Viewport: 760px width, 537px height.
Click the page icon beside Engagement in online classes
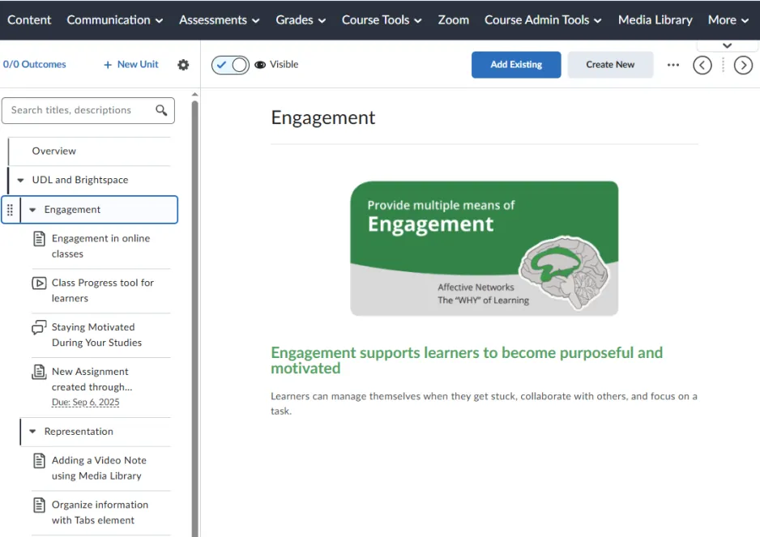click(40, 237)
